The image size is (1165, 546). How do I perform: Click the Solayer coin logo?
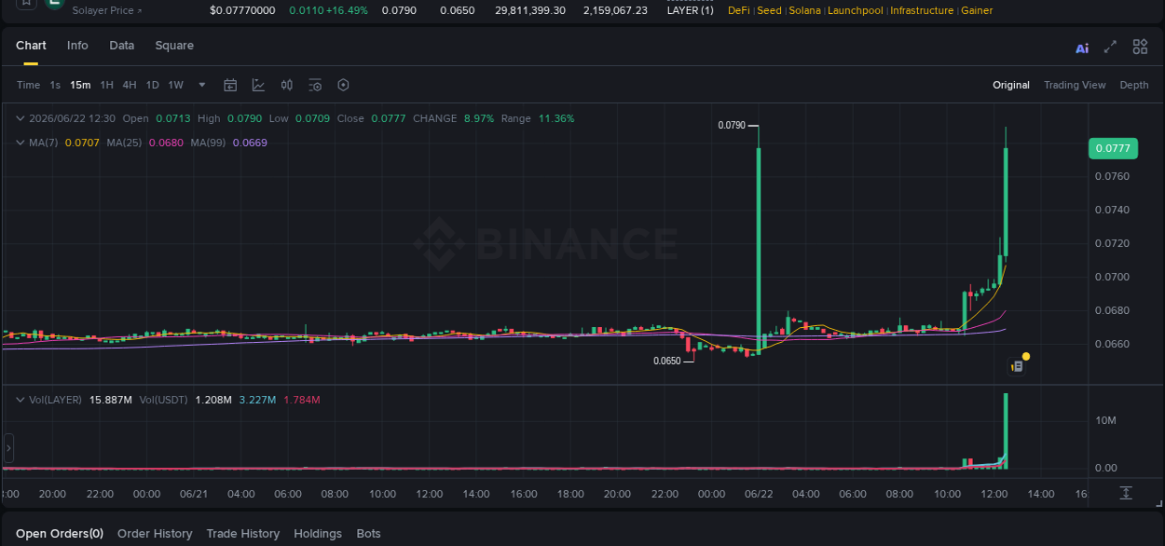(54, 4)
